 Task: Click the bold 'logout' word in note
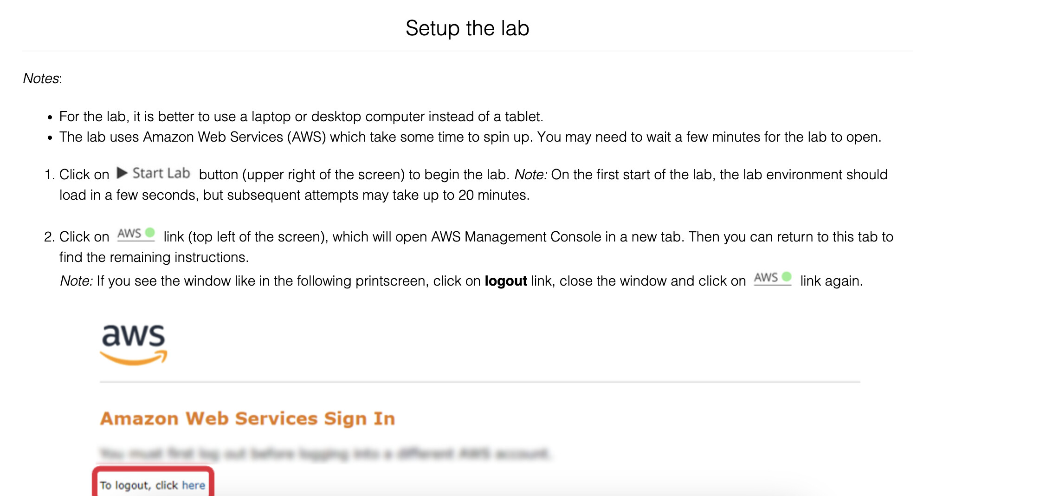click(506, 281)
